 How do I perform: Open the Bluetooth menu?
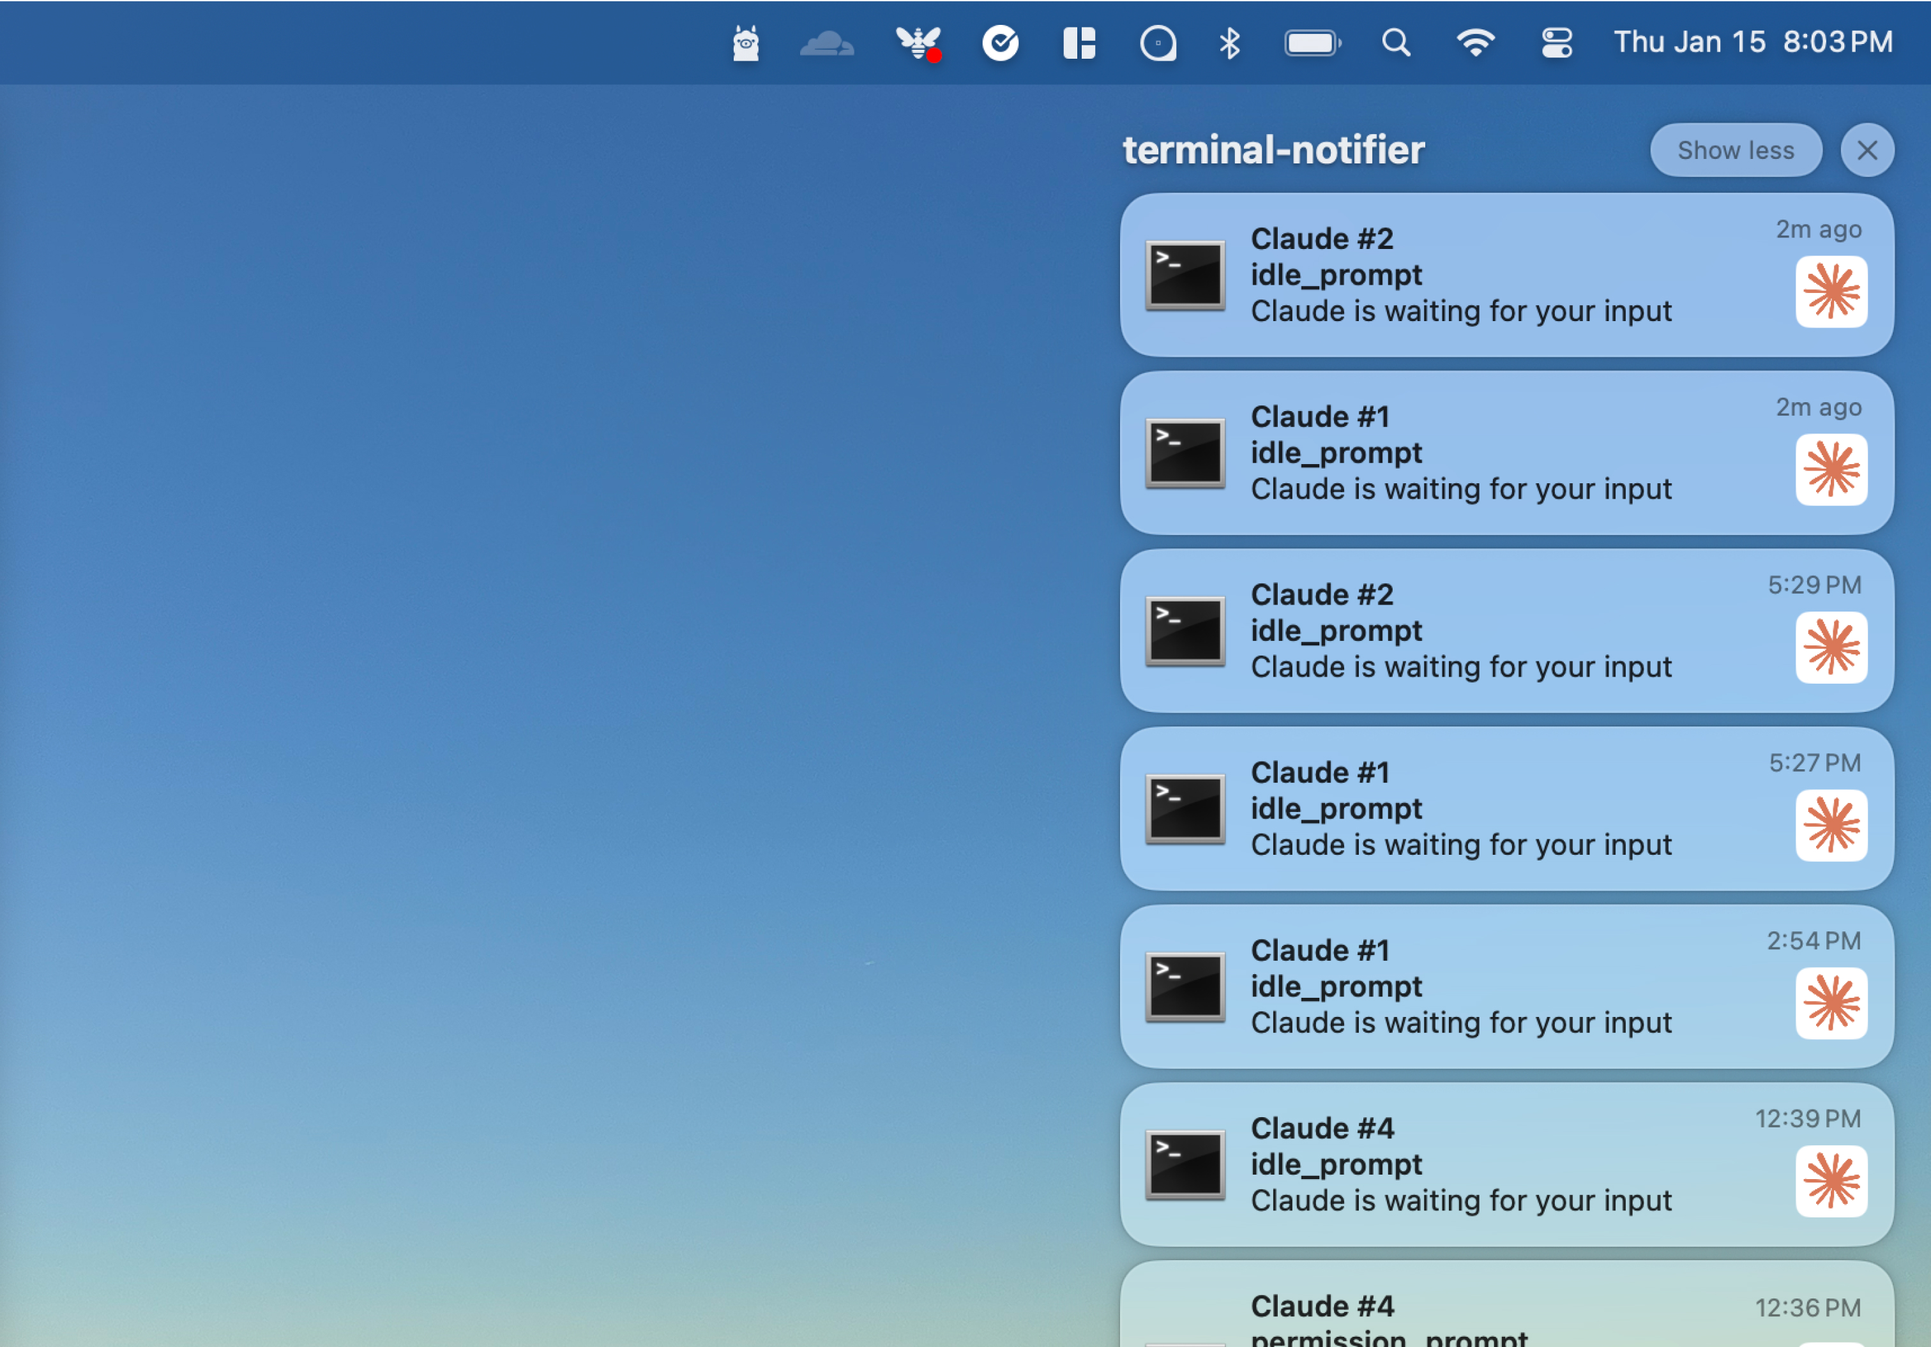coord(1230,42)
